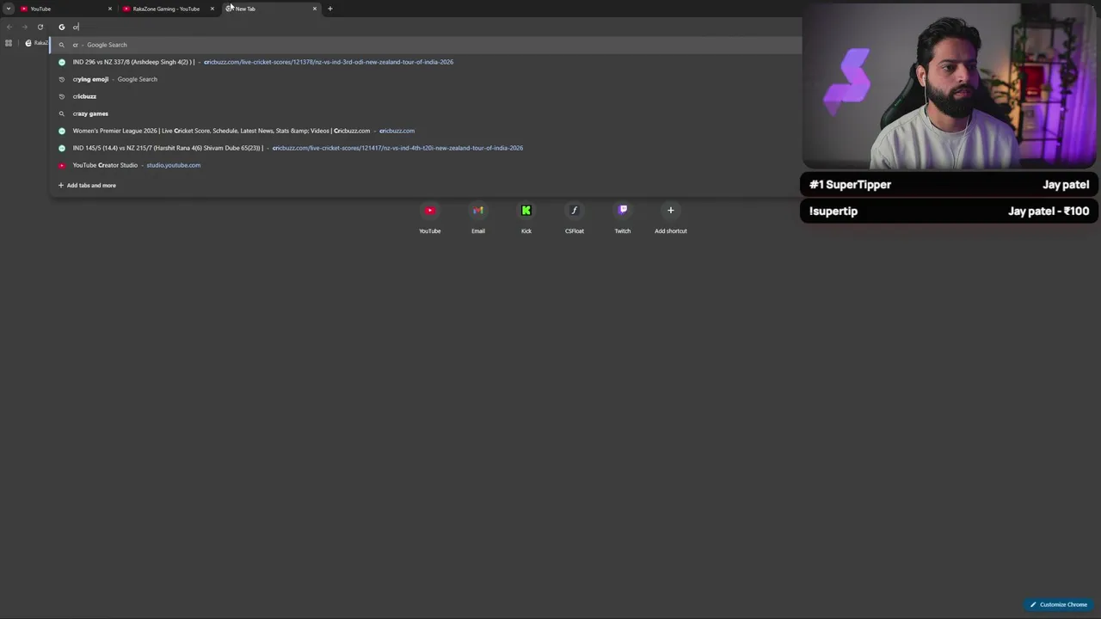Open a new tab with plus button

pos(329,9)
